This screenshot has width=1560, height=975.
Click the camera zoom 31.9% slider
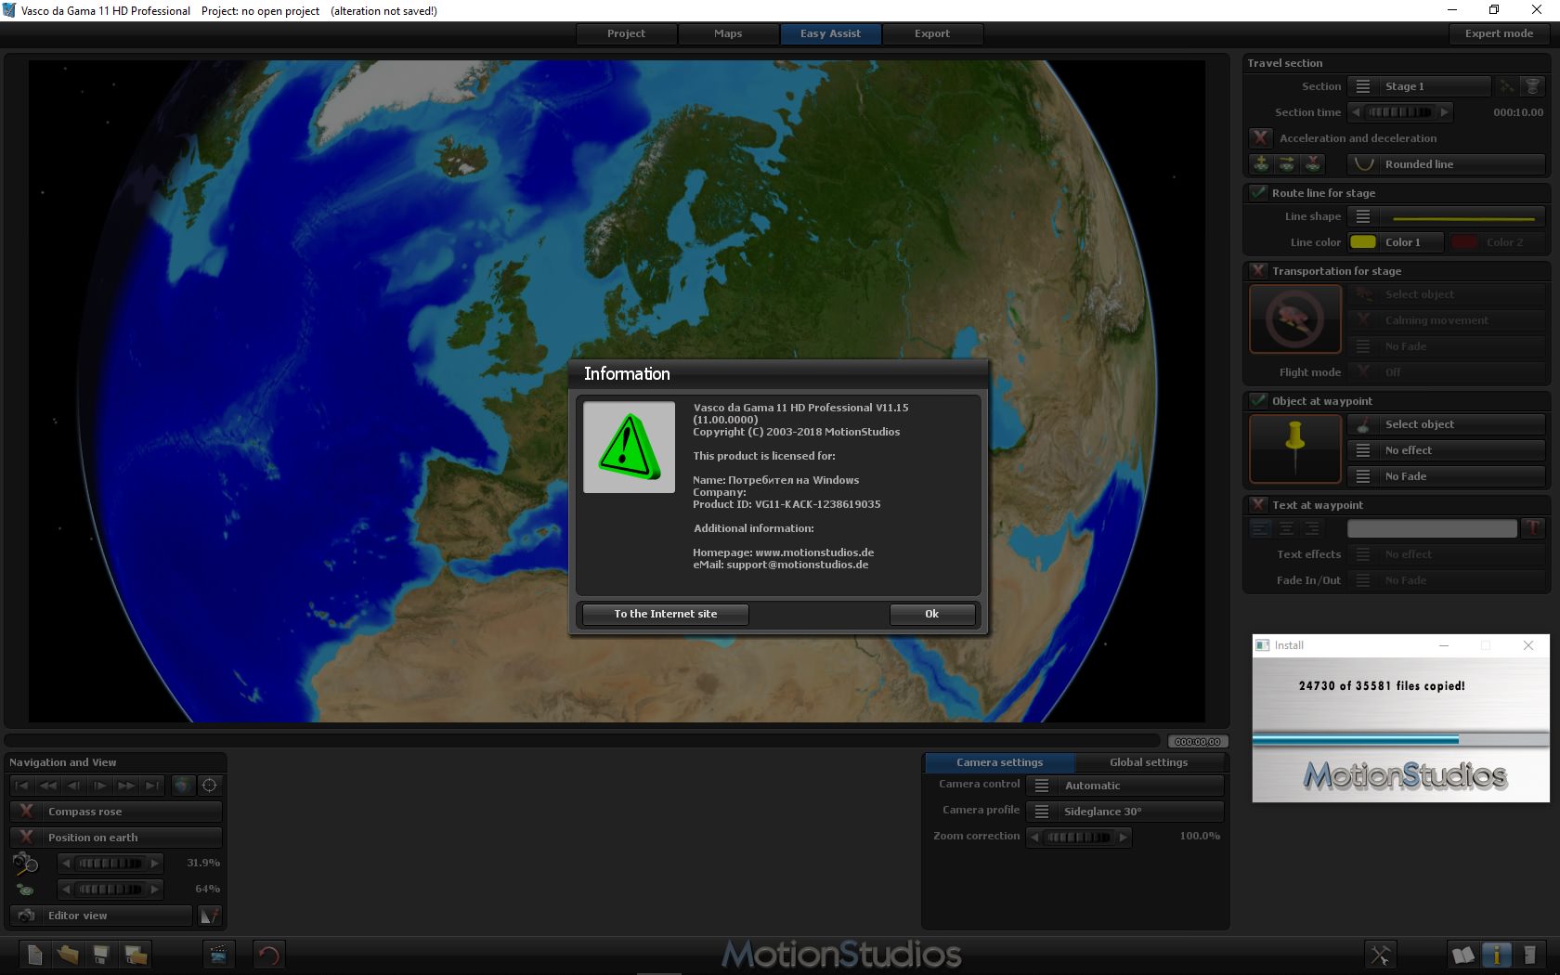pyautogui.click(x=110, y=864)
